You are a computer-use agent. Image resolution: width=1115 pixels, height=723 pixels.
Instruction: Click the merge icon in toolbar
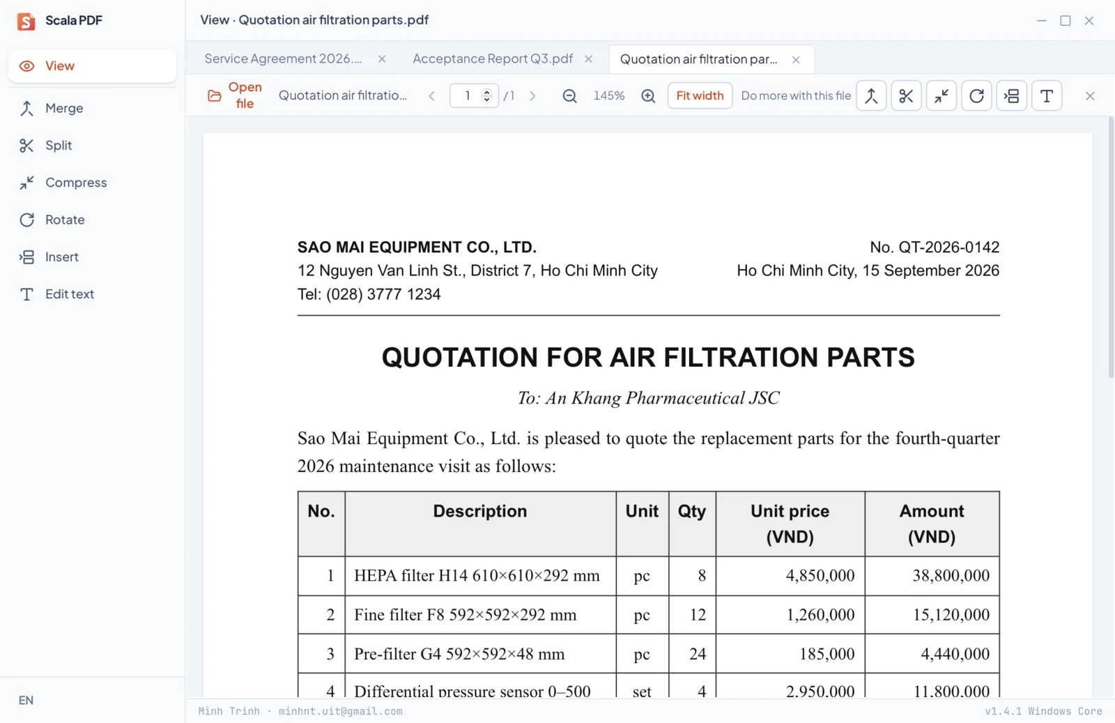click(871, 96)
